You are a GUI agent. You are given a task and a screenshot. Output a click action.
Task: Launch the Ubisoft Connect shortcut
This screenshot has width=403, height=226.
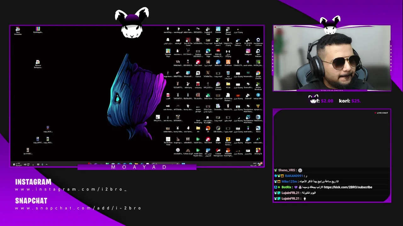point(218,86)
